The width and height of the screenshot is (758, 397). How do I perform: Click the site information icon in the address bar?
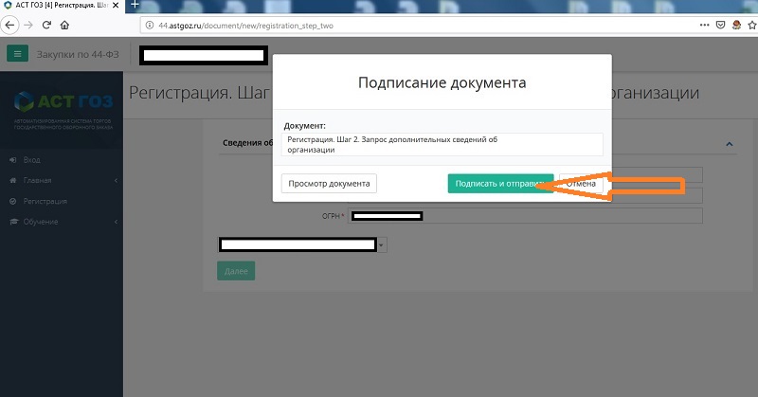click(x=150, y=26)
